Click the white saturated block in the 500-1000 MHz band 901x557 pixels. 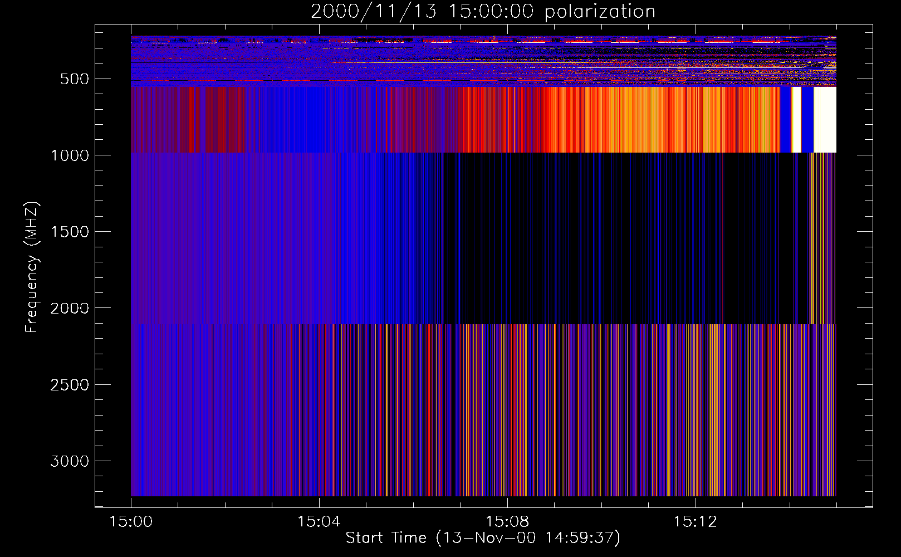tap(825, 119)
